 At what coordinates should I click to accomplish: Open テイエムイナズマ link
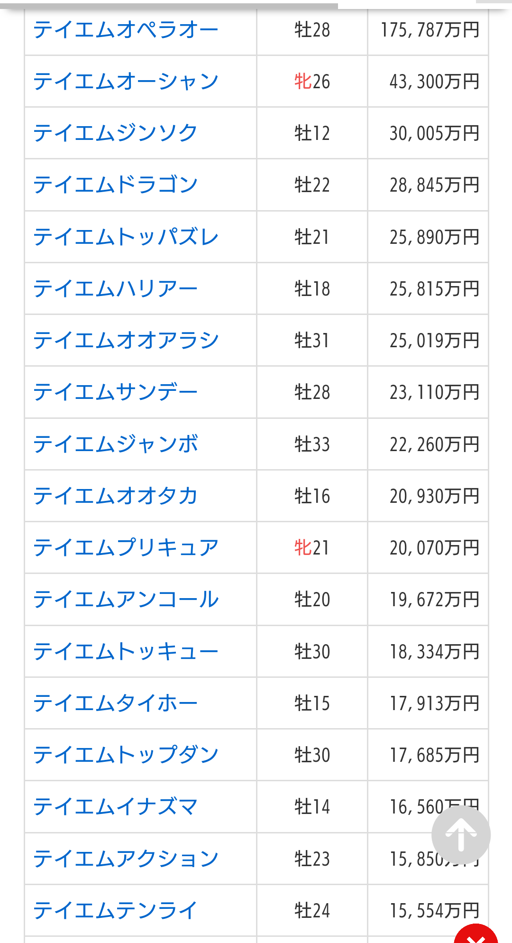coord(115,807)
